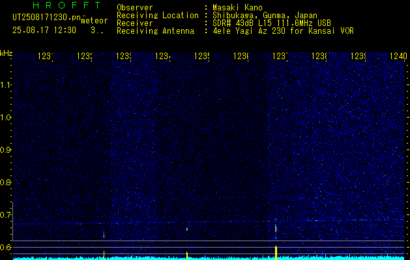410x260 pixels.
Task: Click the green HROFFT title
Action: (67, 5)
